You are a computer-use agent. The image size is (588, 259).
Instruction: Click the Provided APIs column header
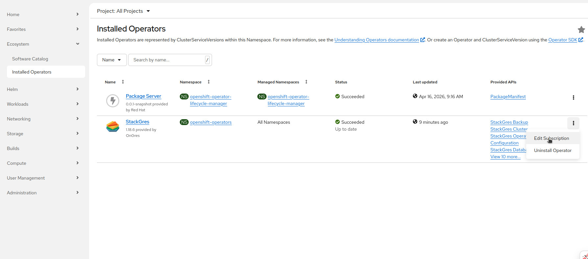click(x=503, y=82)
